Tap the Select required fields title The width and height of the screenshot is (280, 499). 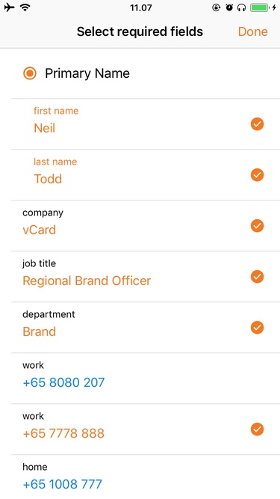(140, 31)
